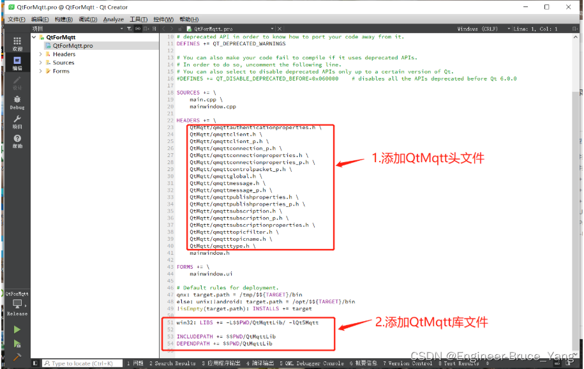Select the Forms folder in tree
Screen dimensions: 584x369
coord(61,71)
